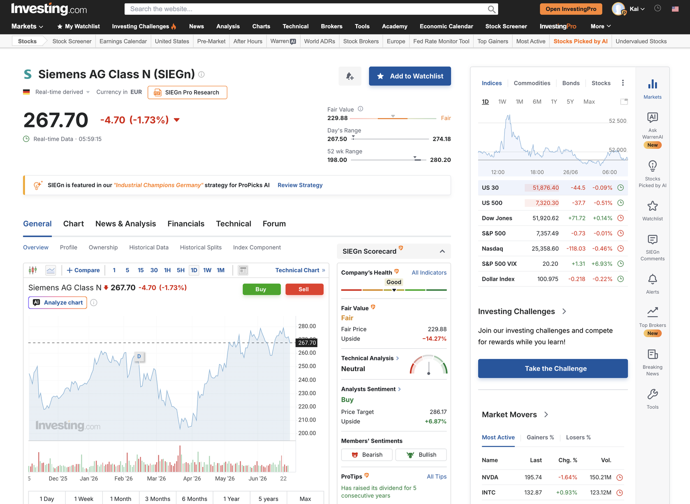Screen dimensions: 690x504
Task: Select candlestick chart type icon
Action: pos(33,270)
